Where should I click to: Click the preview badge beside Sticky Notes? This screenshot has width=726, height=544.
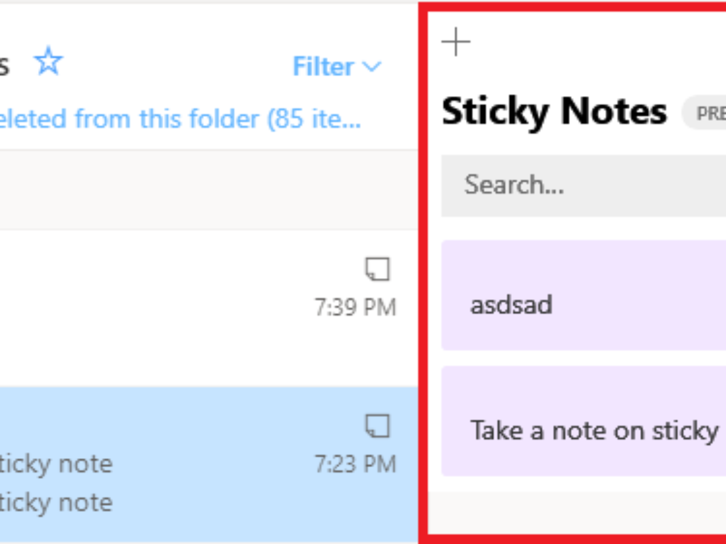pyautogui.click(x=708, y=113)
